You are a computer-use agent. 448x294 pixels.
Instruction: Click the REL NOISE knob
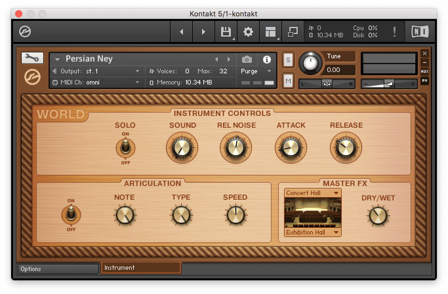(x=236, y=148)
